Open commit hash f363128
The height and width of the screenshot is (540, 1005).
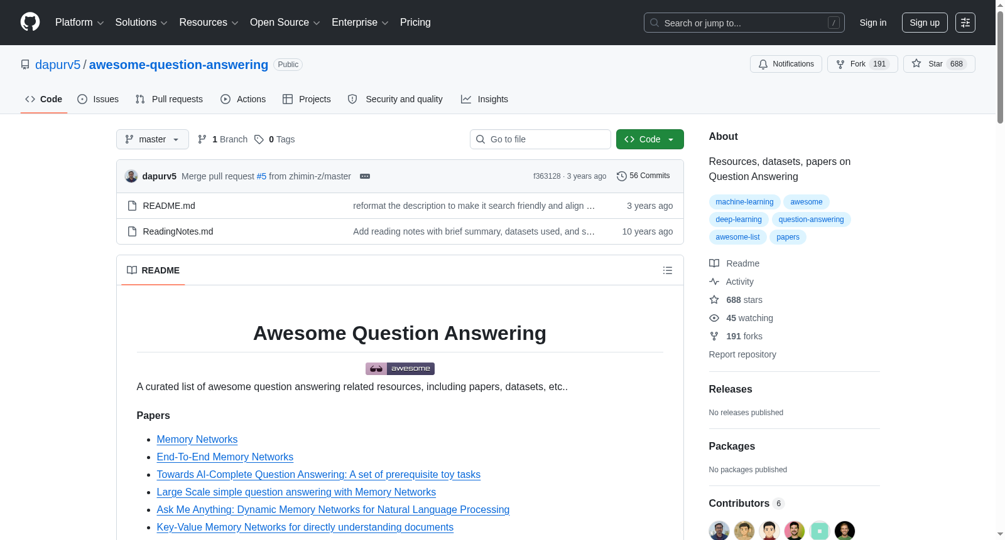coord(546,176)
